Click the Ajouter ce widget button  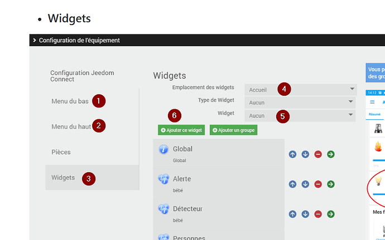[x=181, y=130]
